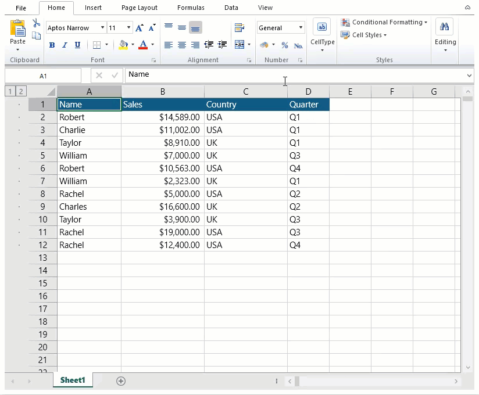479x395 pixels.
Task: Open the Page Layout tab
Action: pos(139,8)
